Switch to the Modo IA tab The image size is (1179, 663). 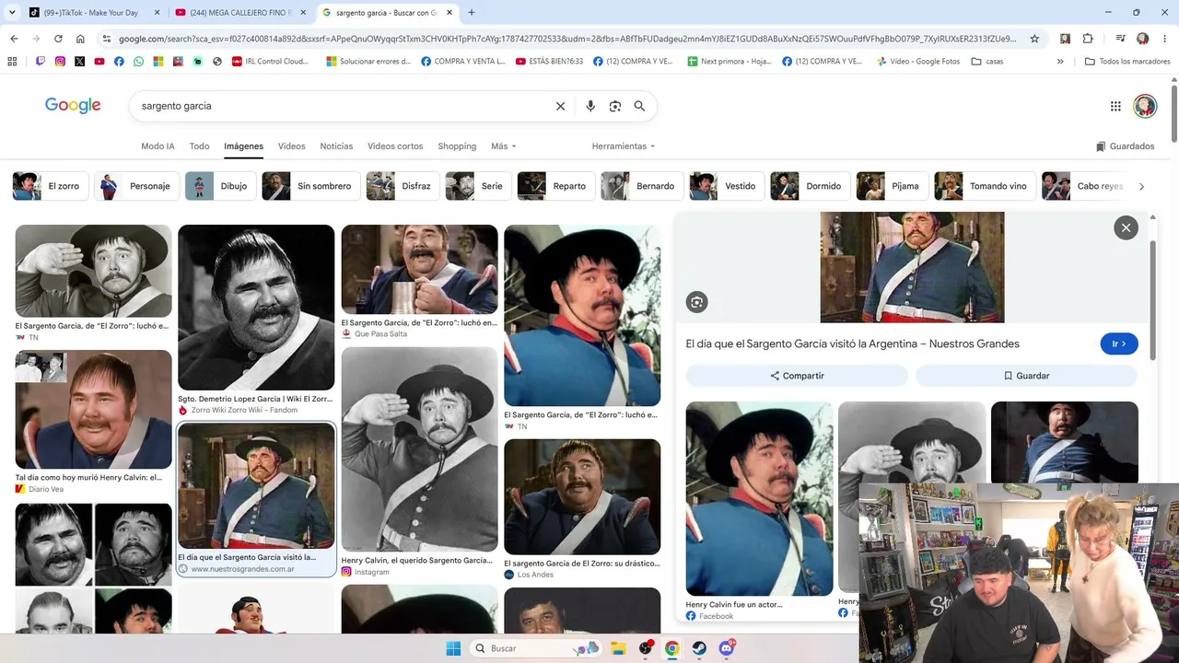coord(158,146)
